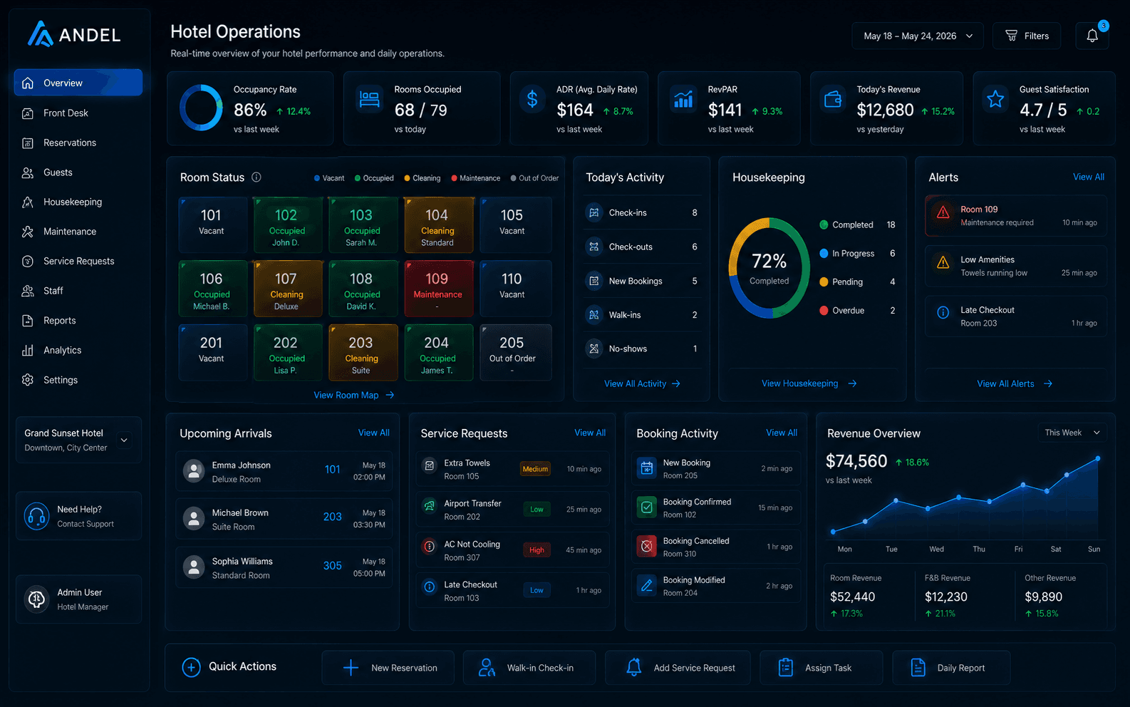Click Emma Johnson's avatar icon
The width and height of the screenshot is (1130, 707).
[194, 471]
